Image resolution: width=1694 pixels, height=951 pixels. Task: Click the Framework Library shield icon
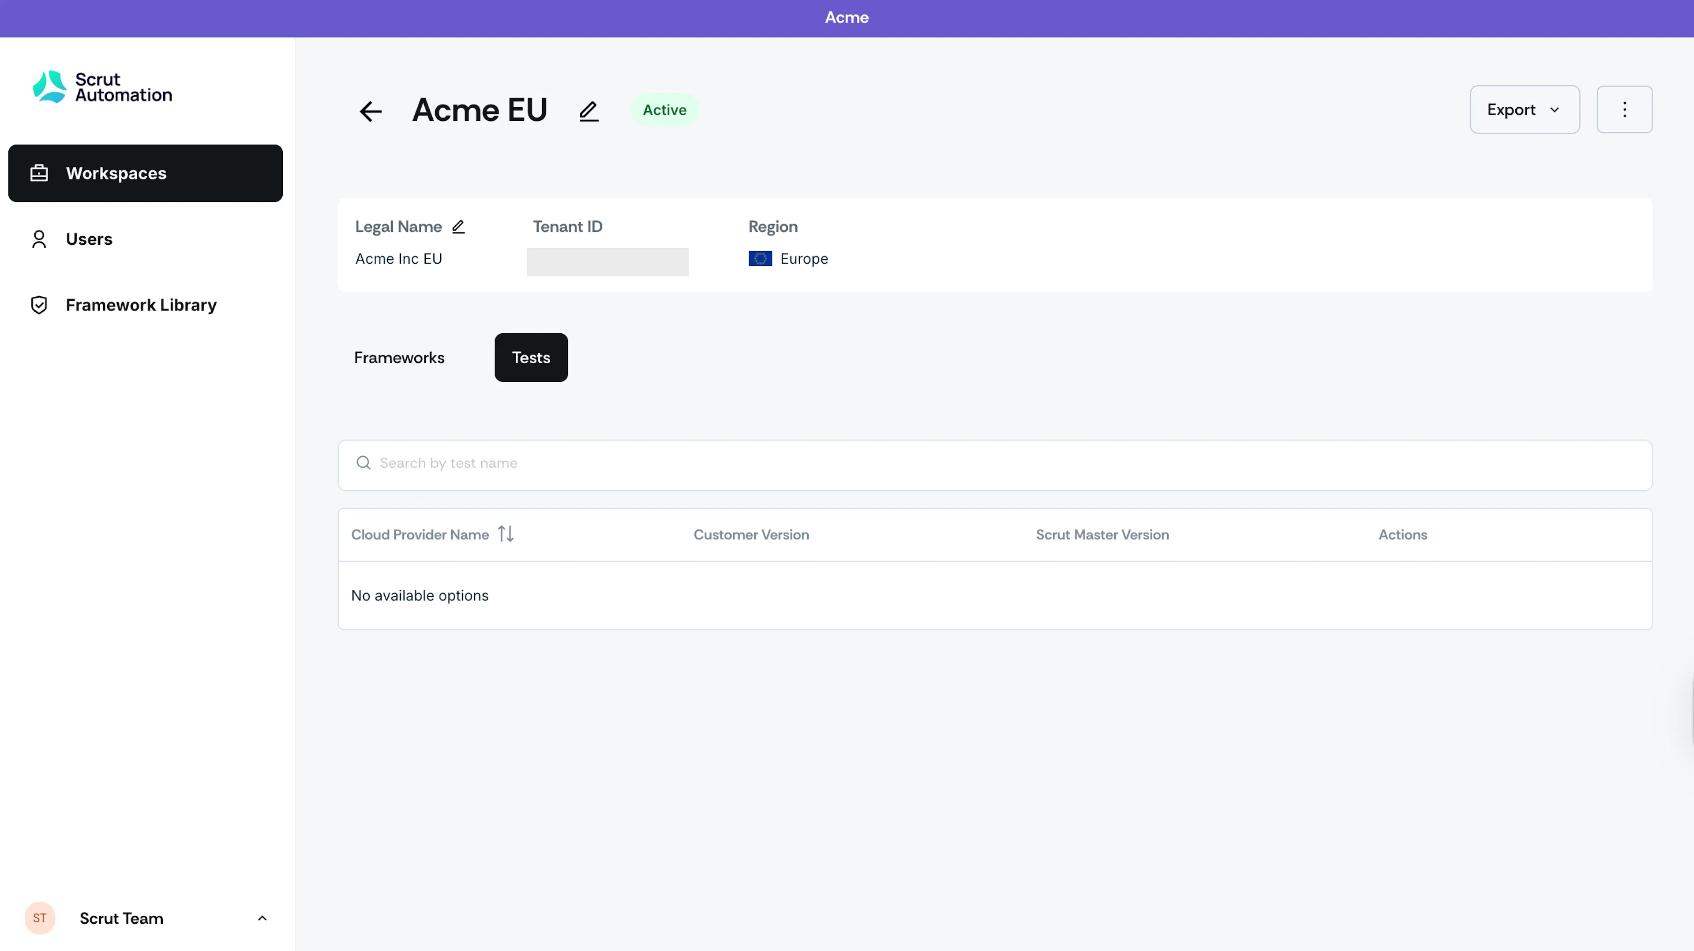tap(39, 305)
